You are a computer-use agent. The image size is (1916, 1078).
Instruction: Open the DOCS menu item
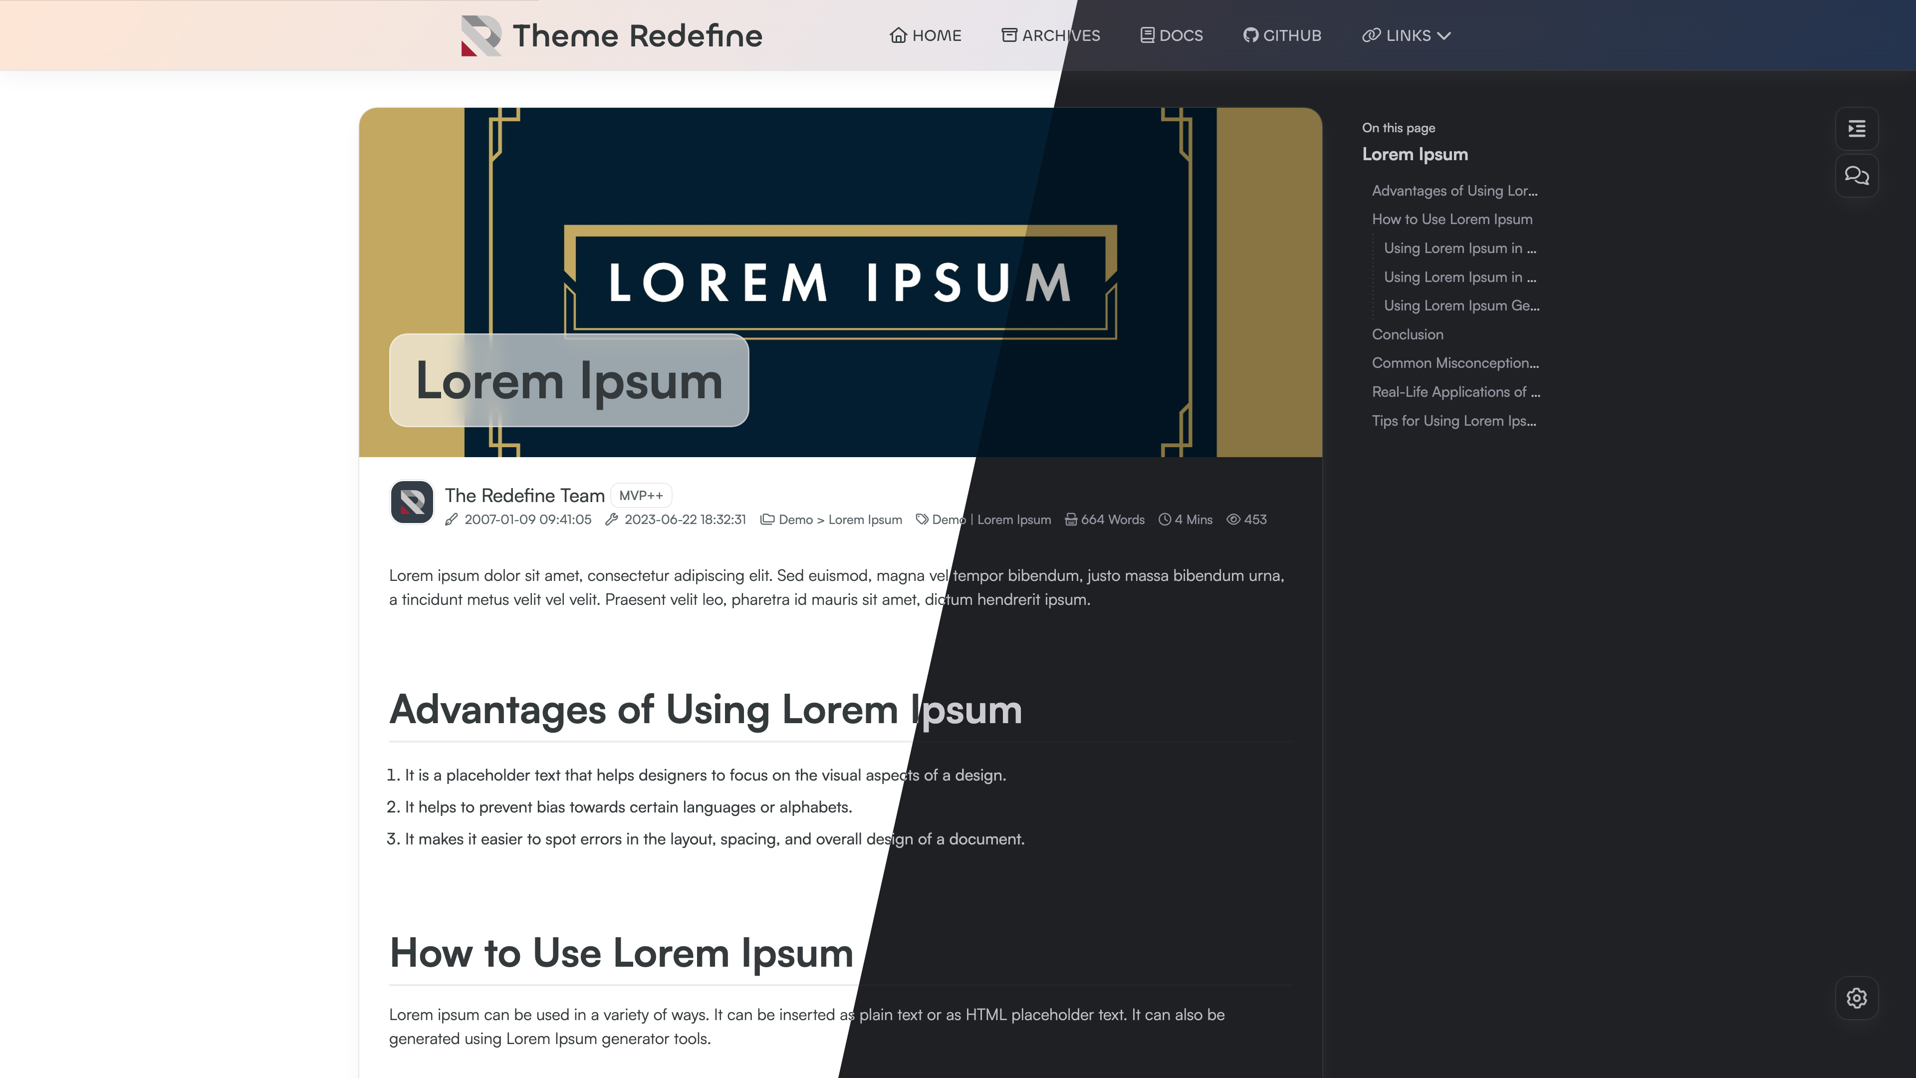1172,35
